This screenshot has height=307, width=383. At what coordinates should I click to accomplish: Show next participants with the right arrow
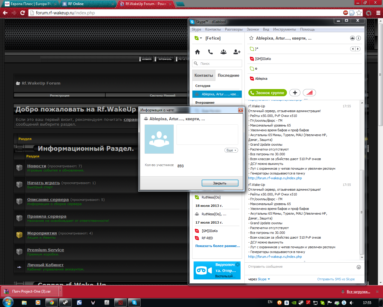pos(358,49)
